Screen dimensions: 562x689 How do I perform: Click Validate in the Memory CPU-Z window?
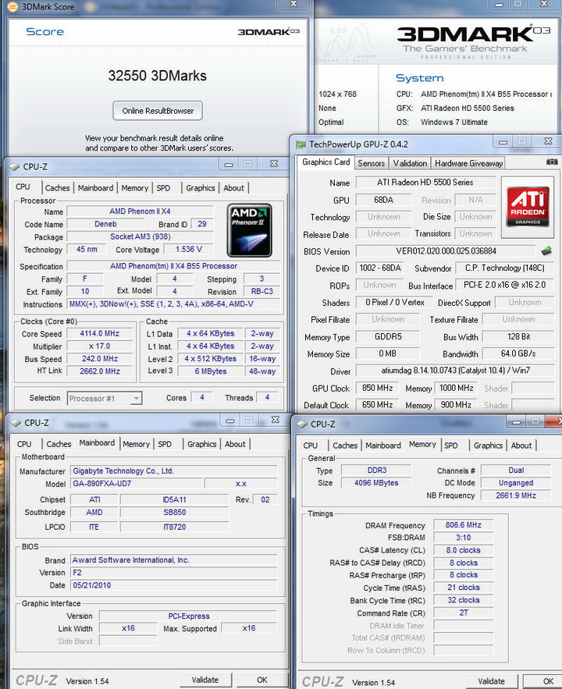point(491,681)
